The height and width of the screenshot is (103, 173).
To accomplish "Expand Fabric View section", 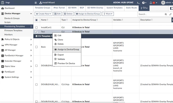I will (x=31, y=66).
